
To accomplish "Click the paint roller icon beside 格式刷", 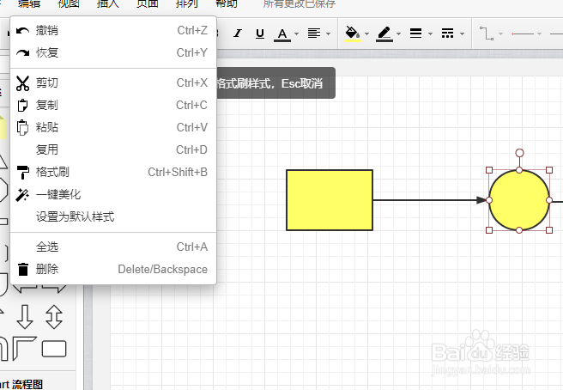I will pyautogui.click(x=23, y=173).
